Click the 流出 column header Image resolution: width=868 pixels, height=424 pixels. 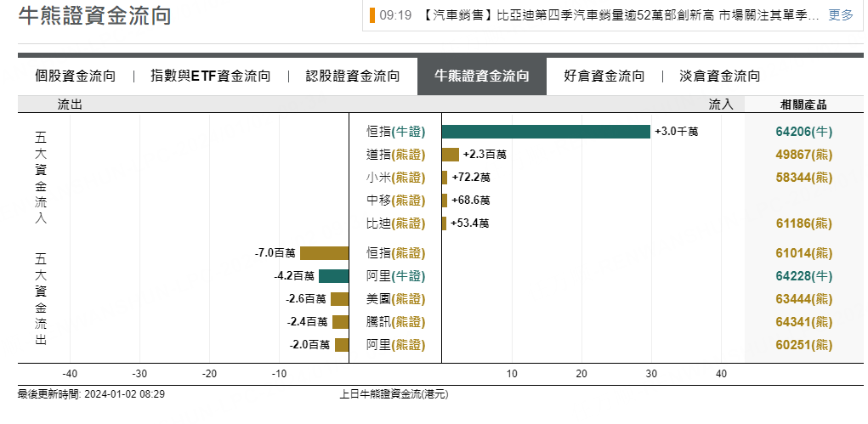coord(70,105)
